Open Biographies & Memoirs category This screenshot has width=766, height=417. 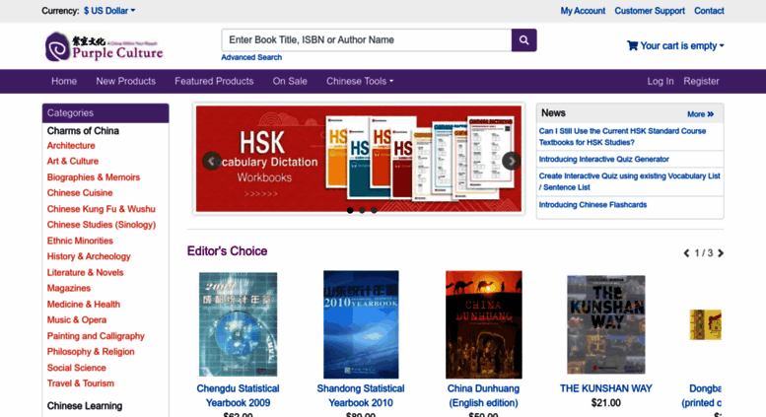coord(94,177)
